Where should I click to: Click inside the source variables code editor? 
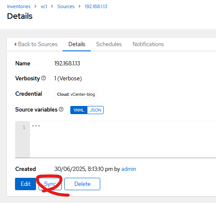123,139
